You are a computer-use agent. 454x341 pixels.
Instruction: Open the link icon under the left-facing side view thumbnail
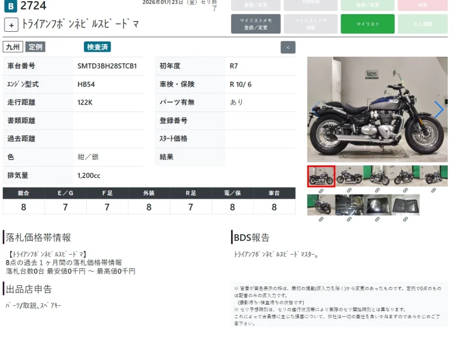349,190
